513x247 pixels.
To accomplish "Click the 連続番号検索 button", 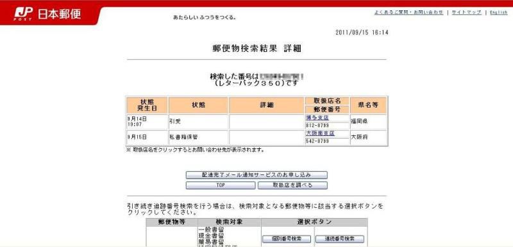I will click(x=340, y=239).
